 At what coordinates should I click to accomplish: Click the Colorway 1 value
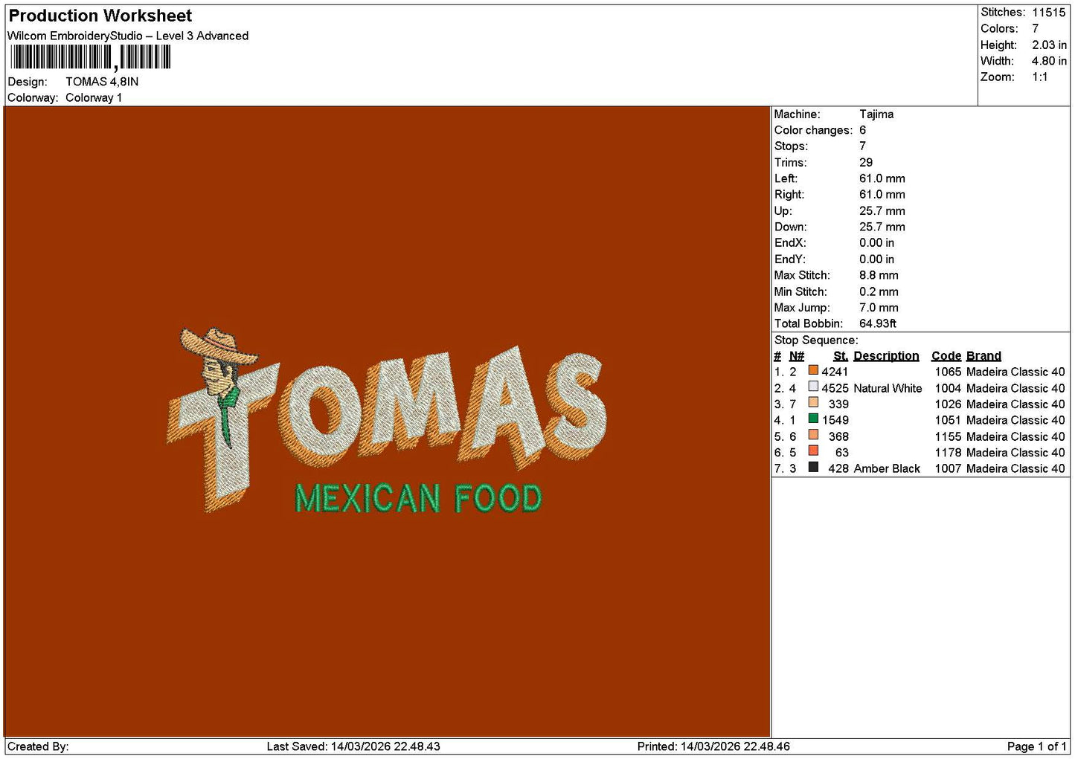pyautogui.click(x=94, y=97)
